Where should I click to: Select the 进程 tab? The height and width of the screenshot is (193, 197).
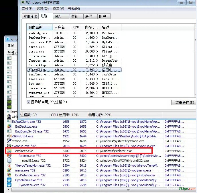pos(46,16)
